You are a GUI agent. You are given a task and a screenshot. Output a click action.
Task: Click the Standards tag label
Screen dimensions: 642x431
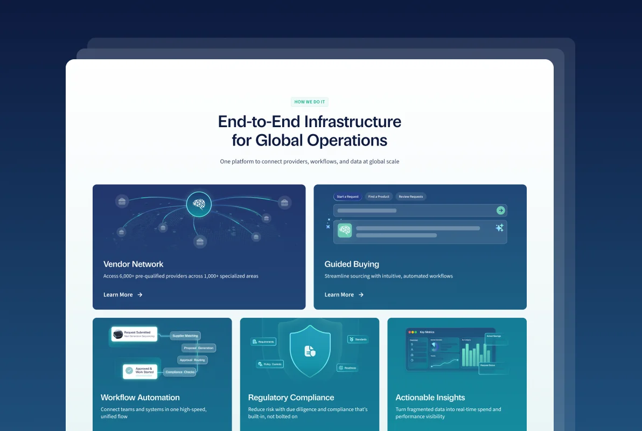(x=361, y=339)
